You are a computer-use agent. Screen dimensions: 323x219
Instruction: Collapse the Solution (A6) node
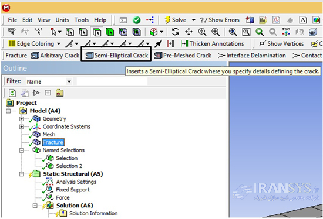pos(35,206)
